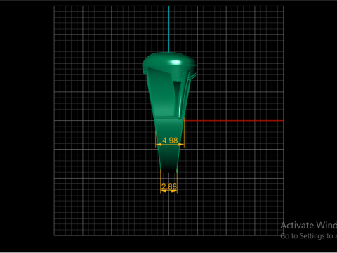Click the red X axis line
The image size is (337, 253).
pos(234,121)
